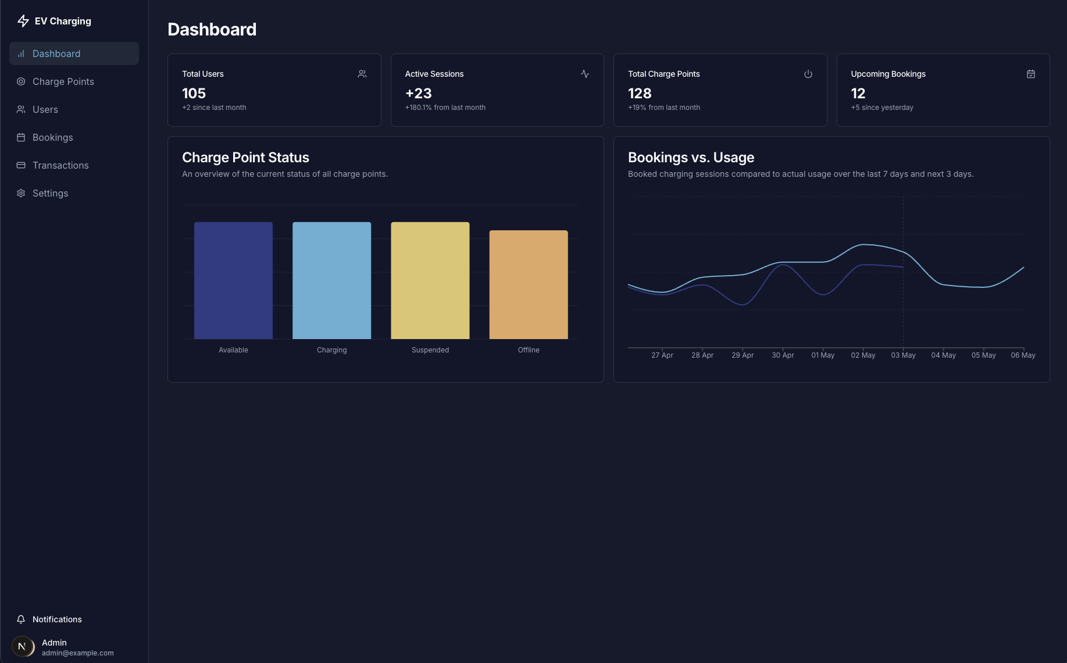The height and width of the screenshot is (663, 1067).
Task: Click the Offline label under the bar chart
Action: (529, 350)
